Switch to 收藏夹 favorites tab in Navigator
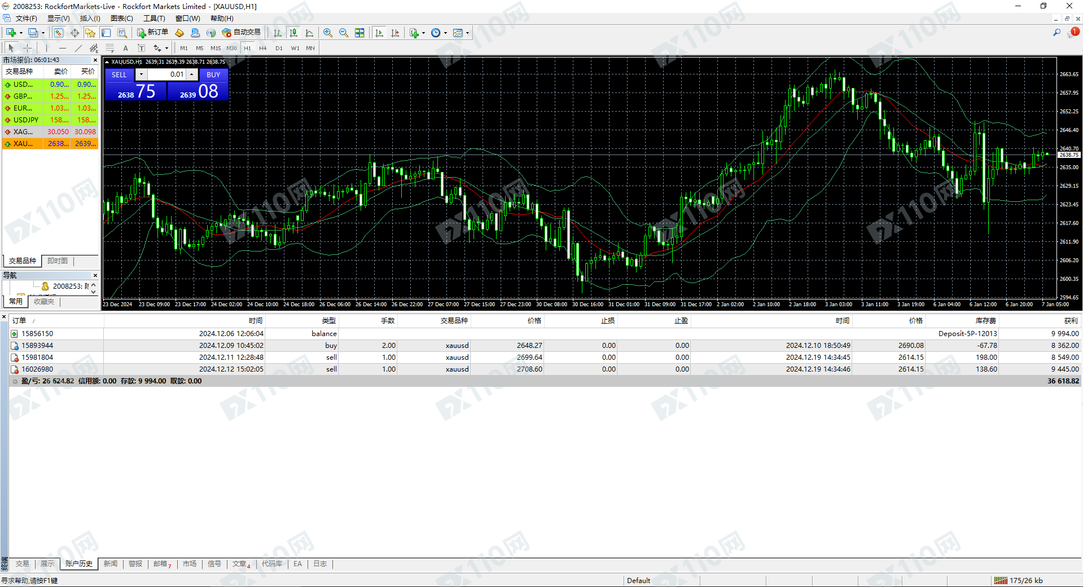1083x587 pixels. pyautogui.click(x=43, y=302)
